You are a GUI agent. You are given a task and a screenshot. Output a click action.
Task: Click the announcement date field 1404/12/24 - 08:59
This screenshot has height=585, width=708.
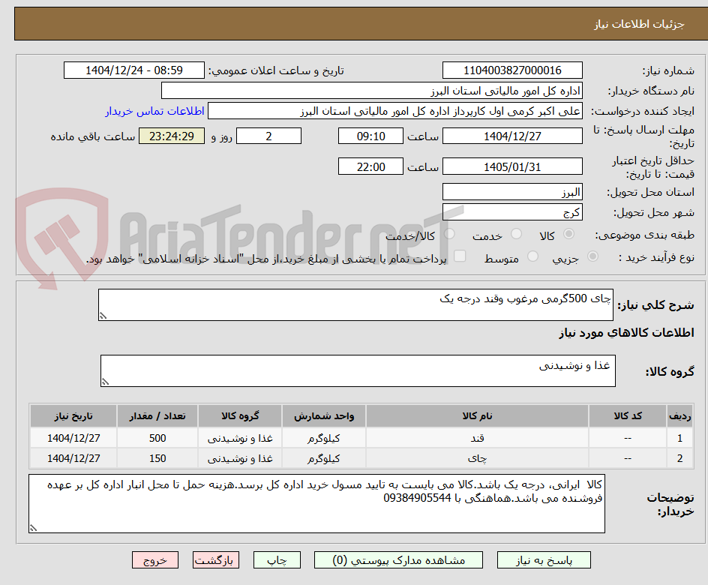[x=134, y=70]
